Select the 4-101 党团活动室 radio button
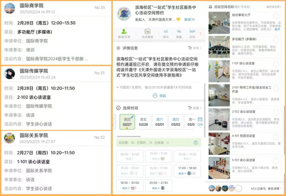Viewport: 286px width, 196px height. [x=276, y=137]
